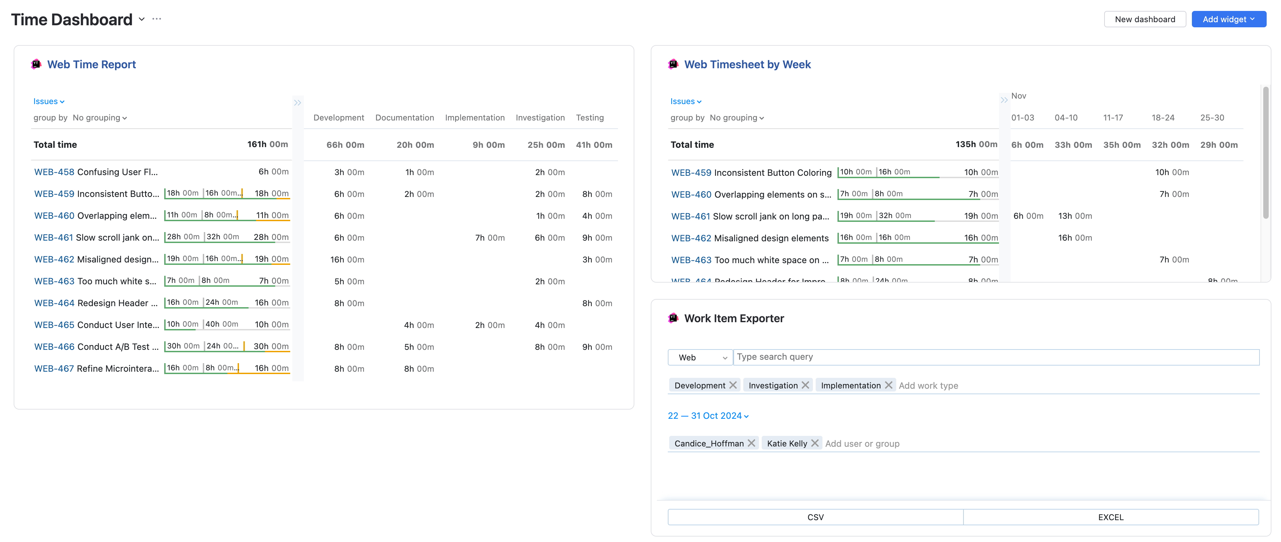1281x542 pixels.
Task: Open issue WEB-458 in the Web Time Report
Action: (54, 172)
